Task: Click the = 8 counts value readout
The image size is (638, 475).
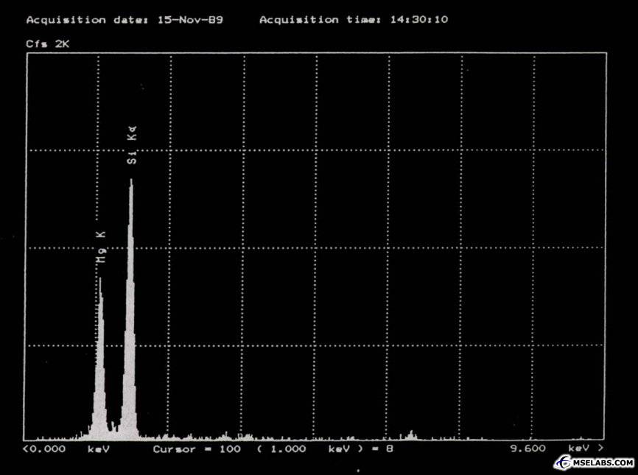Action: point(383,448)
